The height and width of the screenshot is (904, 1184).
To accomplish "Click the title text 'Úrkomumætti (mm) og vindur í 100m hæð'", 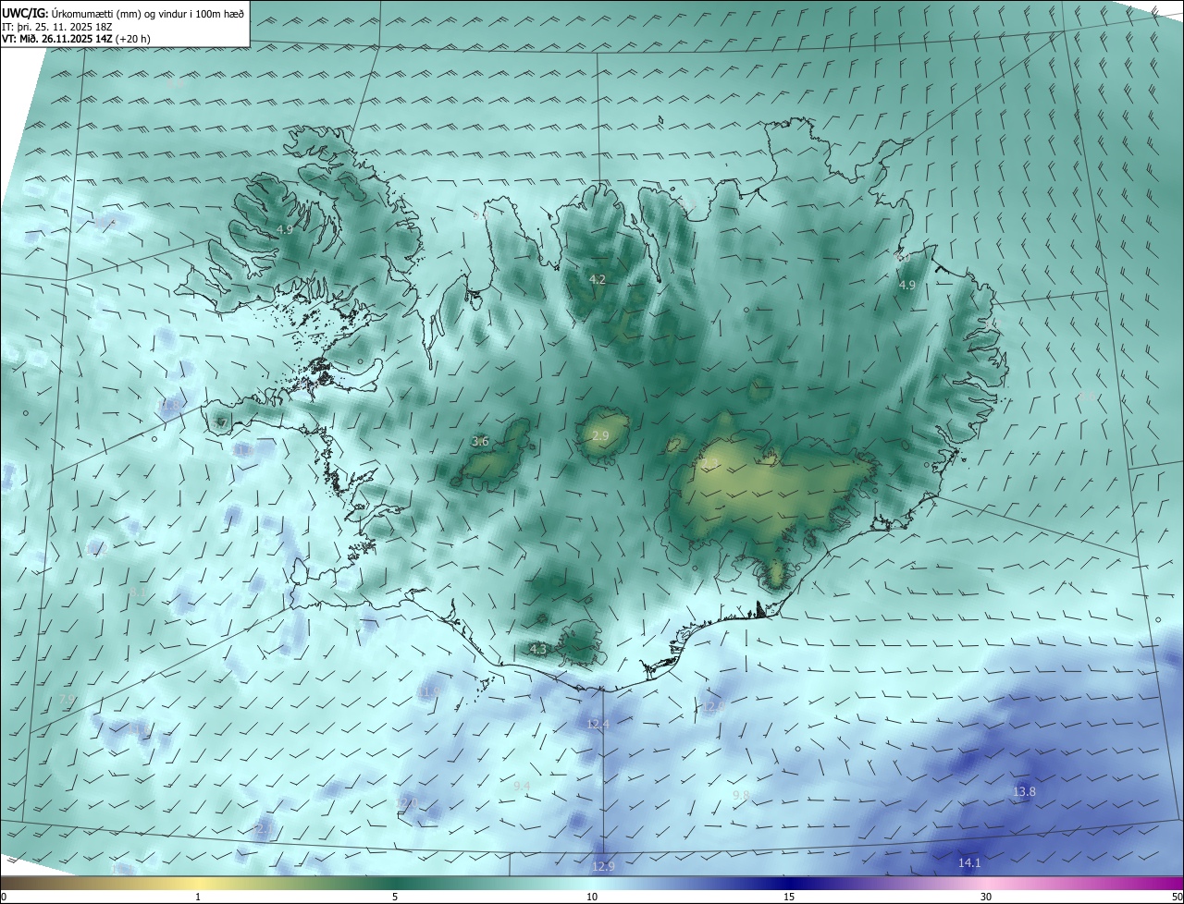I will [x=148, y=13].
